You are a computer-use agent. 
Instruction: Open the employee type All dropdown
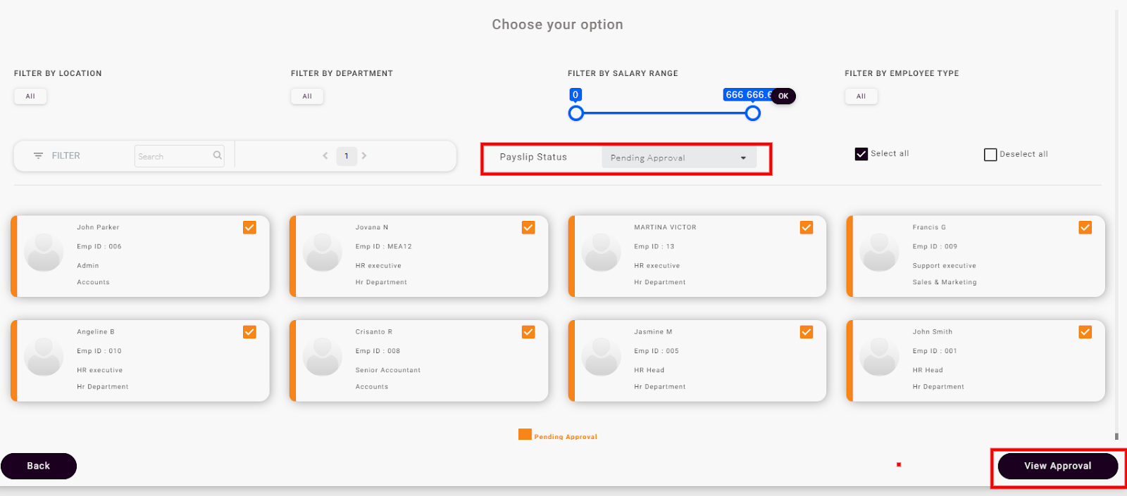[861, 96]
